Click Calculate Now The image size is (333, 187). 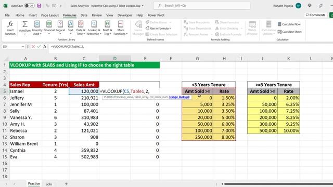(x=289, y=24)
